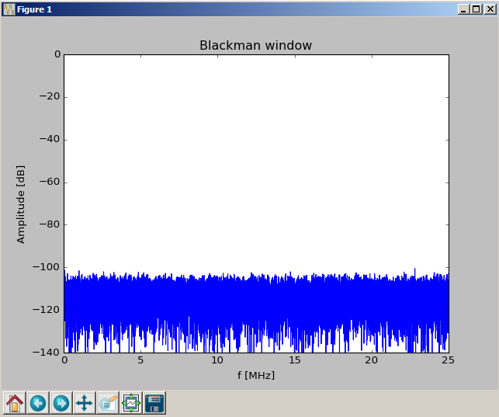Click the 25 x-axis tick label
The height and width of the screenshot is (417, 499).
click(448, 360)
